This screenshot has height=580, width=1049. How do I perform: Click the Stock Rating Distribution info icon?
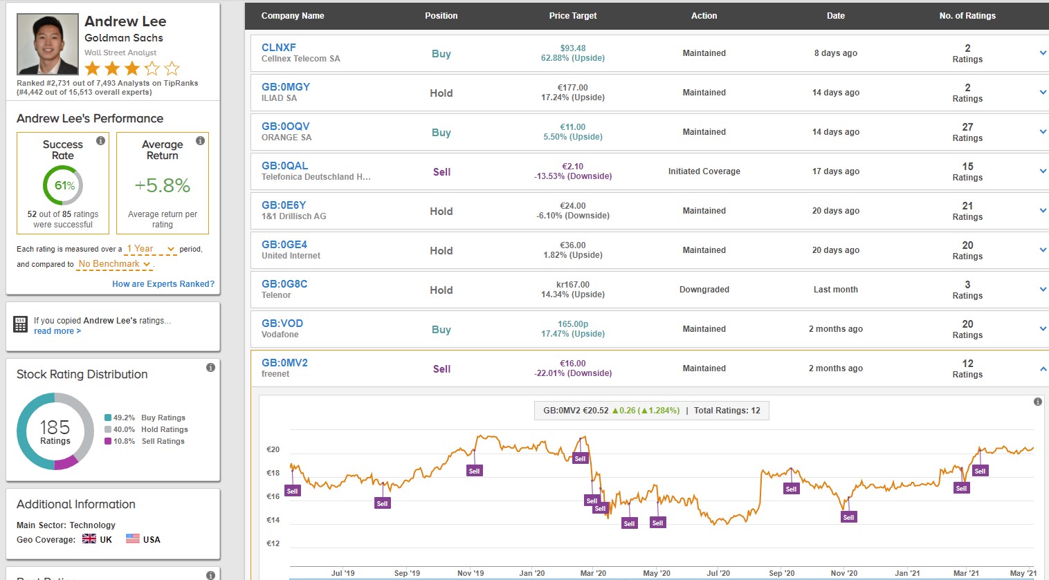[210, 368]
